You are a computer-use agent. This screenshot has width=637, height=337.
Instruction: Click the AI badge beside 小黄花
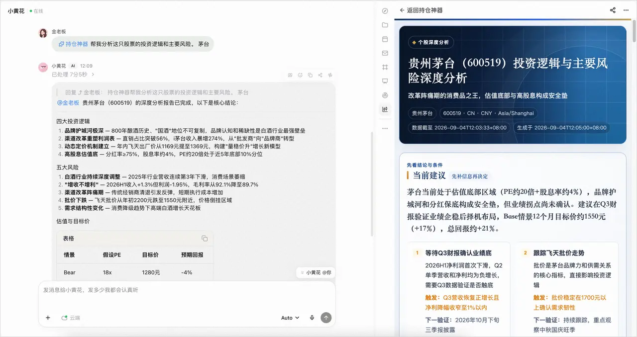tap(73, 66)
